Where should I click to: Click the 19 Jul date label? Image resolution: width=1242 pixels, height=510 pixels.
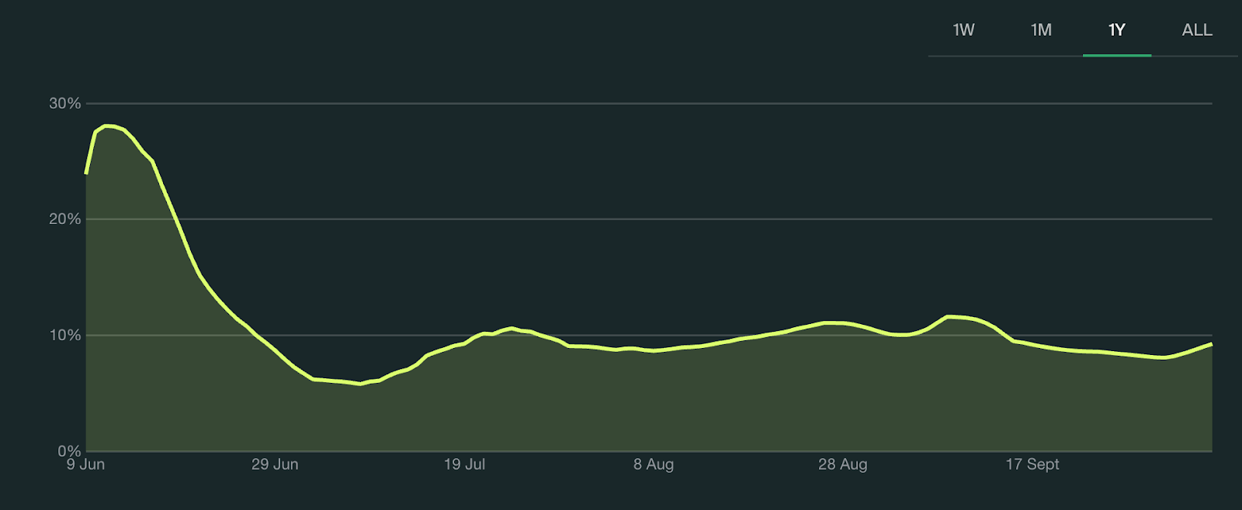click(464, 464)
